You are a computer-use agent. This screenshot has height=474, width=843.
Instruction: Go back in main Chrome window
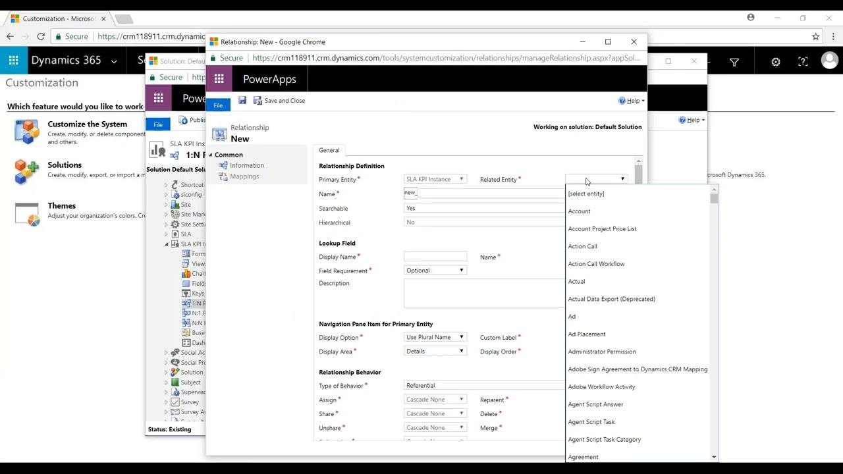10,37
